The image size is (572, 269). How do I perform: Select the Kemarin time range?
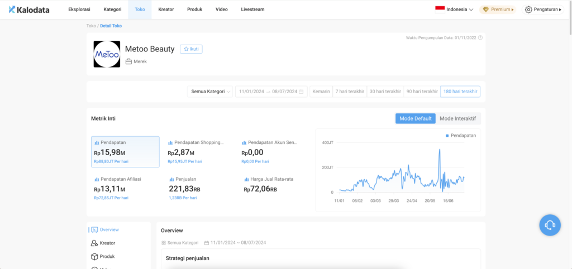coord(321,92)
